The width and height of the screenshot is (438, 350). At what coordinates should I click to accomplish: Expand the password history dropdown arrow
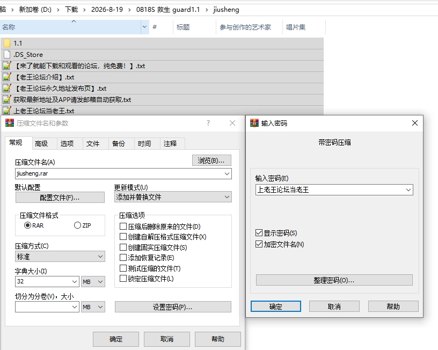[408, 190]
